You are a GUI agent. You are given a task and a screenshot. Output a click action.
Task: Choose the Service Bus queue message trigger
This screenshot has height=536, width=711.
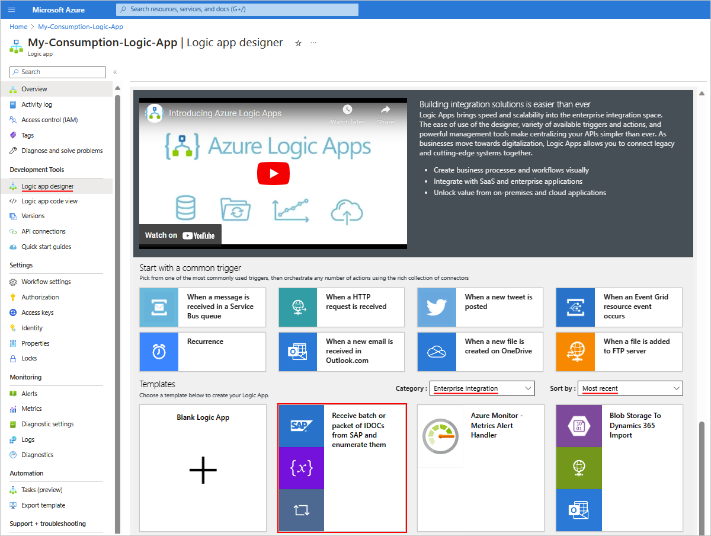point(203,307)
